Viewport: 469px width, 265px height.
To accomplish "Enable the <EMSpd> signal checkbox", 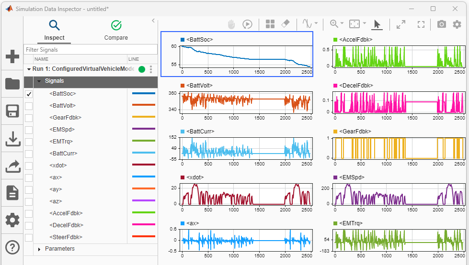I will (x=29, y=130).
